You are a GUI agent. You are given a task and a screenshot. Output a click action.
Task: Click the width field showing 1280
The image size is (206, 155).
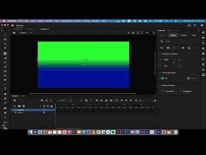point(166,59)
